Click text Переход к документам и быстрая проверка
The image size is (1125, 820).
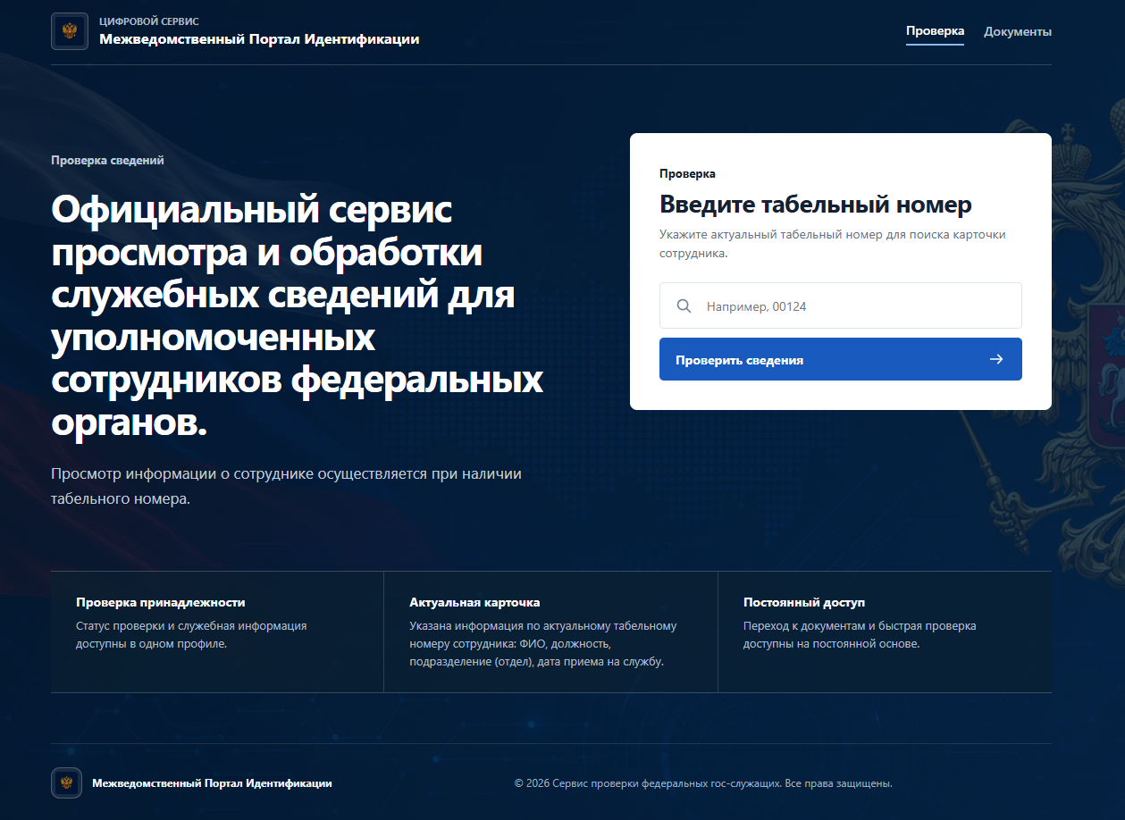(x=860, y=634)
